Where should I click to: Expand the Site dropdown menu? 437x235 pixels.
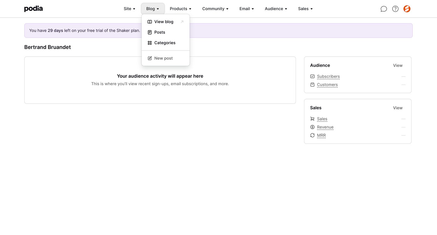pyautogui.click(x=129, y=9)
